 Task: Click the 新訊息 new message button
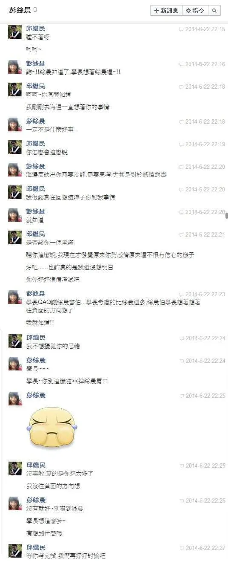coord(166,11)
